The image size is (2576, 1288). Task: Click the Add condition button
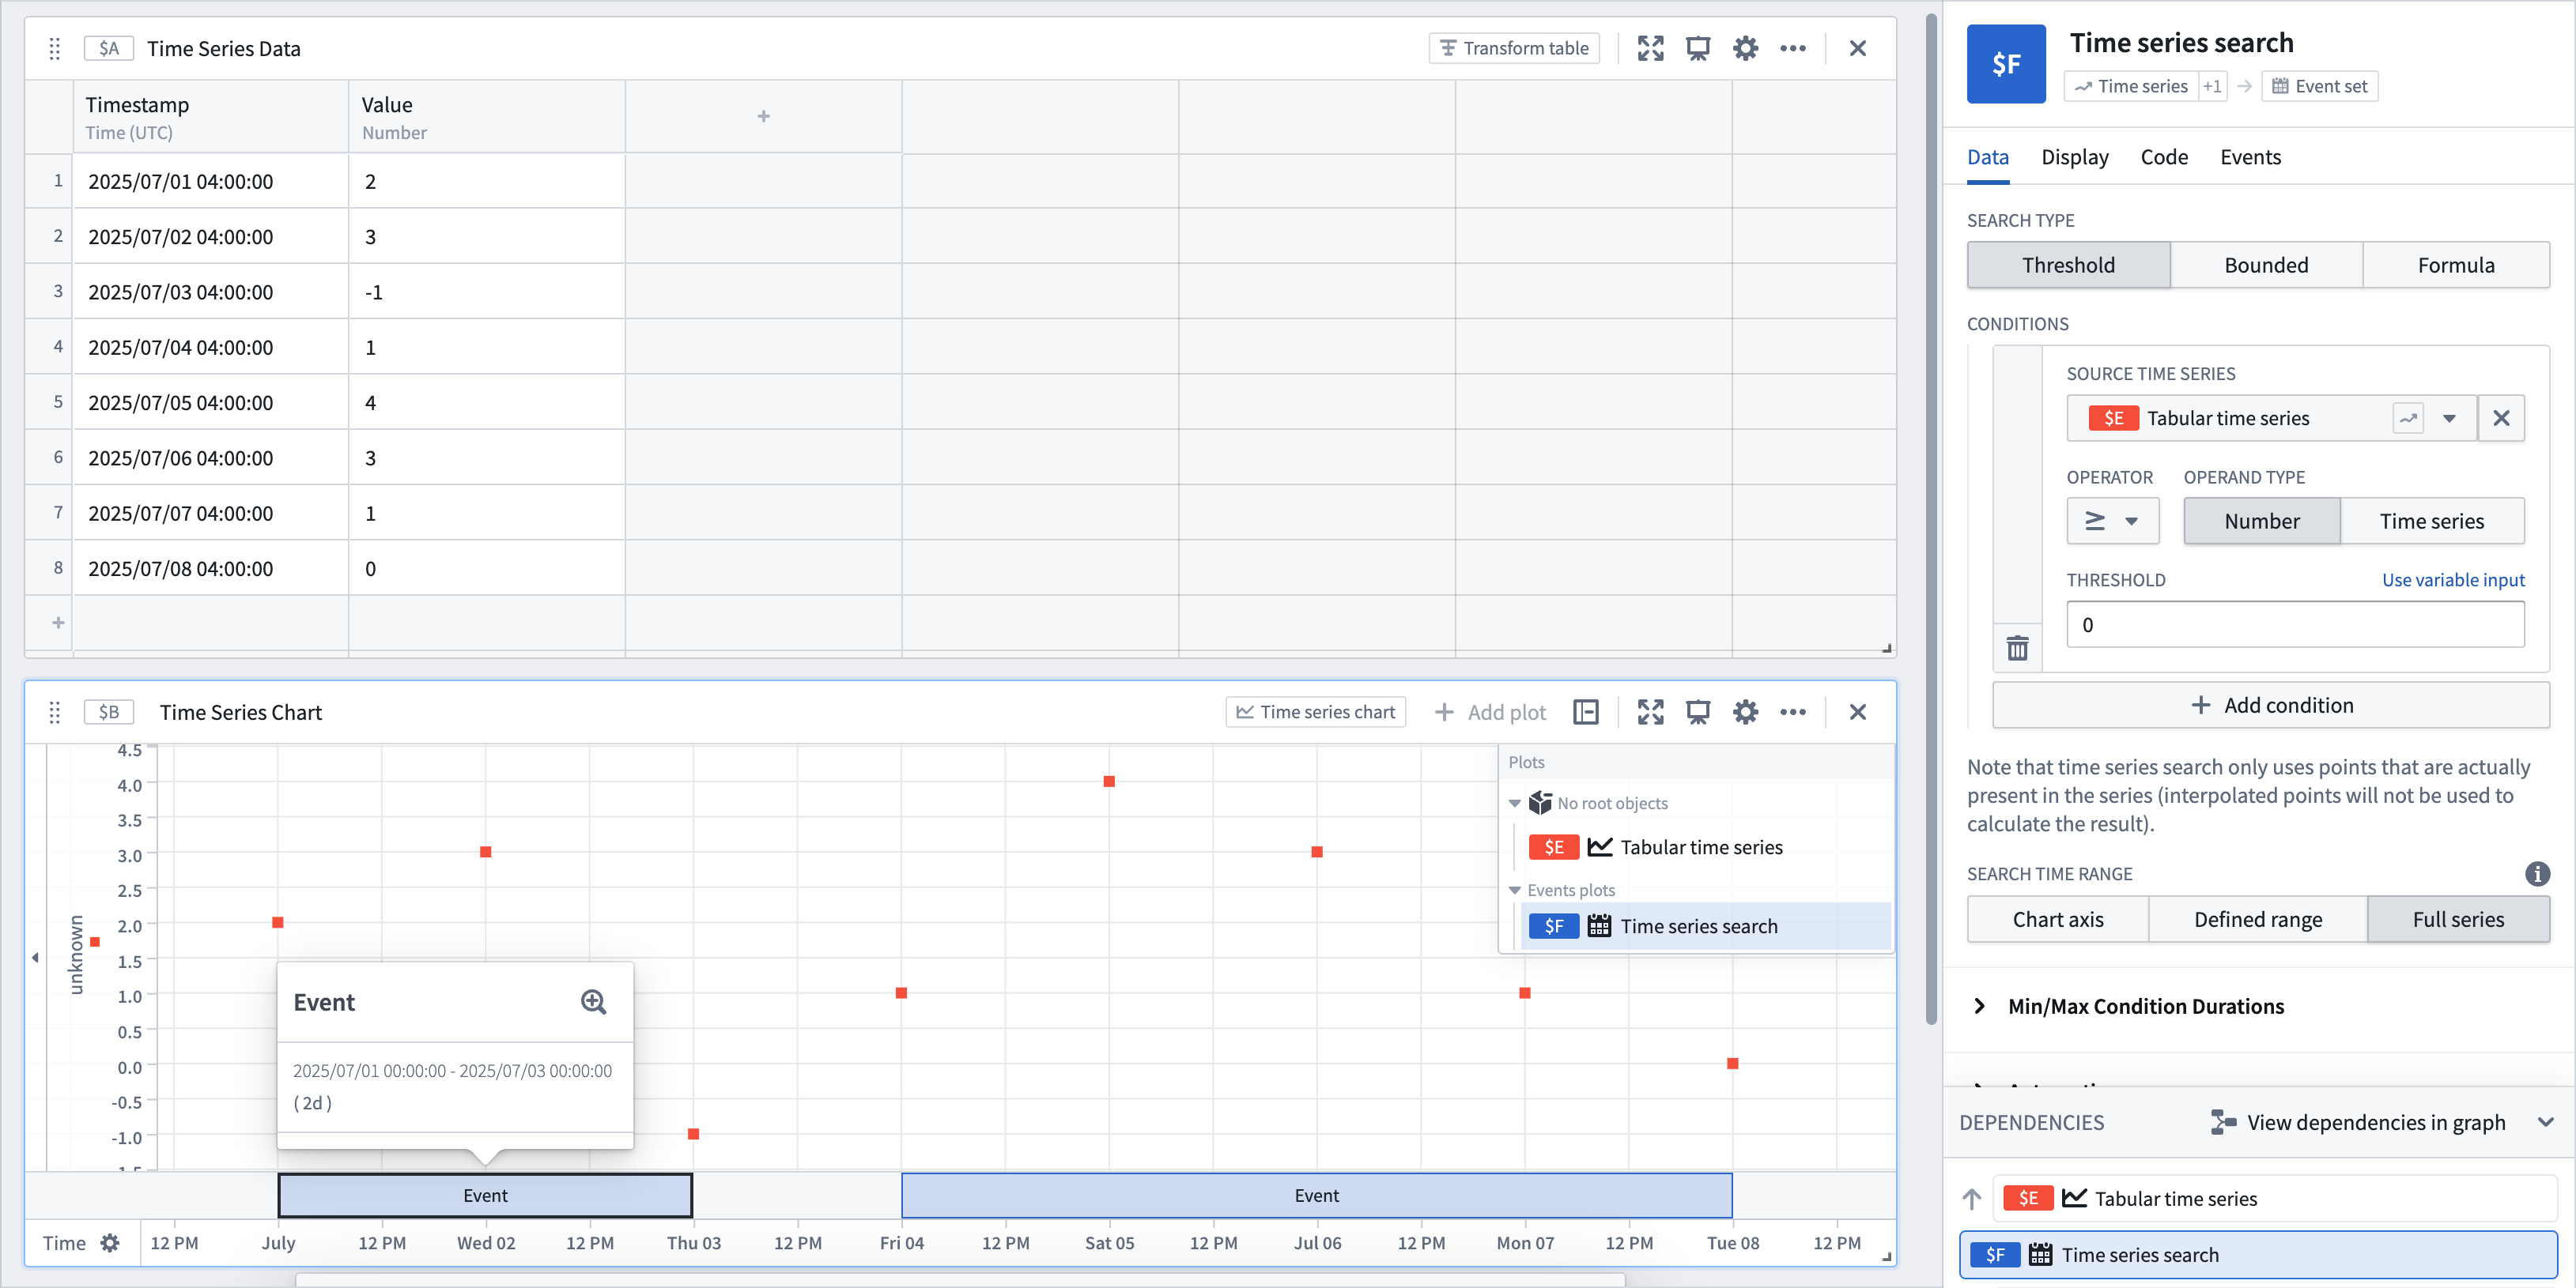pos(2272,705)
